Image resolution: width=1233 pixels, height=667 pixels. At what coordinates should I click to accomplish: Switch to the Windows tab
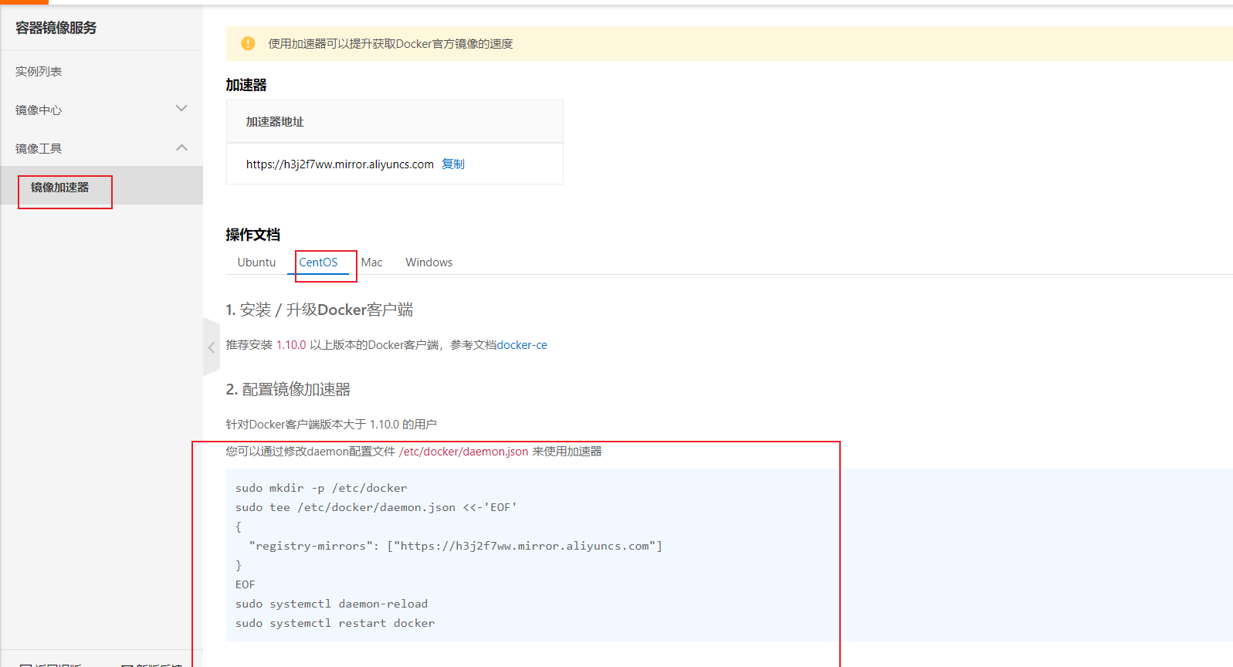click(x=429, y=262)
